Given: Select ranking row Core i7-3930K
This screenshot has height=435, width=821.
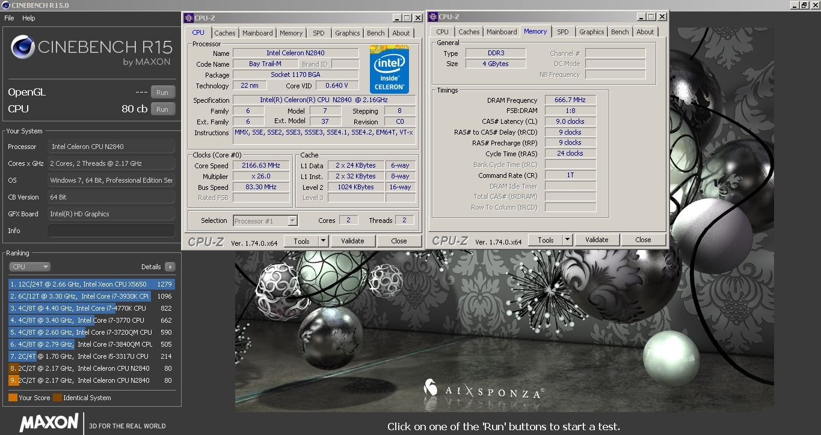Looking at the screenshot, I should pyautogui.click(x=91, y=296).
